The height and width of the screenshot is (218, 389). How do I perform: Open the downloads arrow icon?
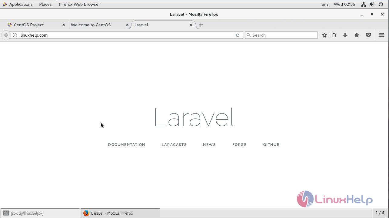pos(345,35)
